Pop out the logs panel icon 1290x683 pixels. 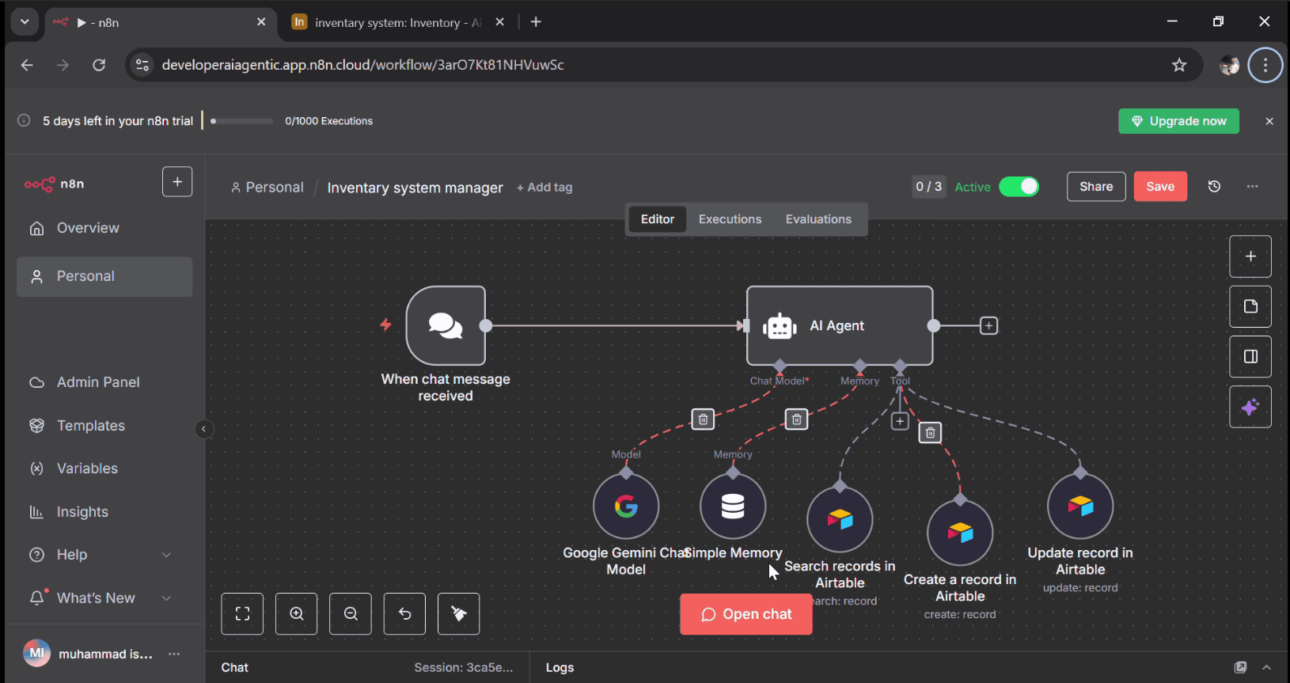tap(1240, 667)
